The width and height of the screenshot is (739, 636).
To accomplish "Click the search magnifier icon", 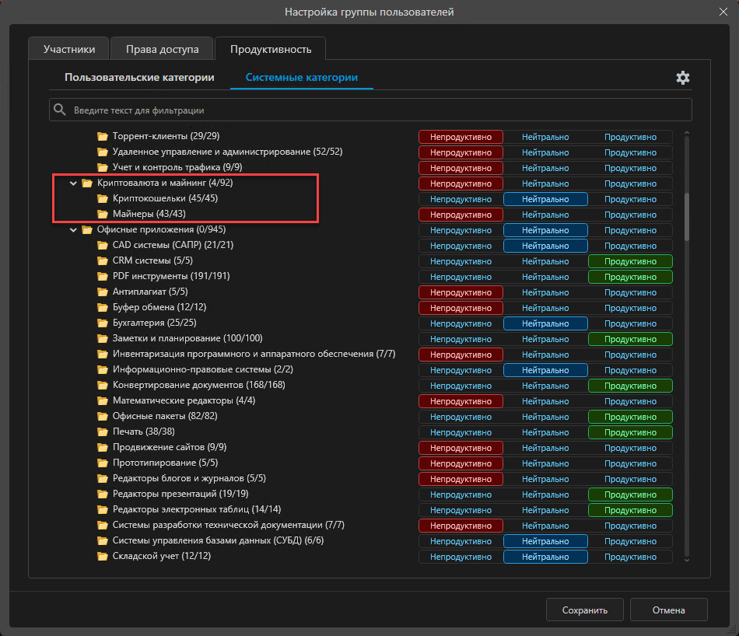I will (59, 110).
